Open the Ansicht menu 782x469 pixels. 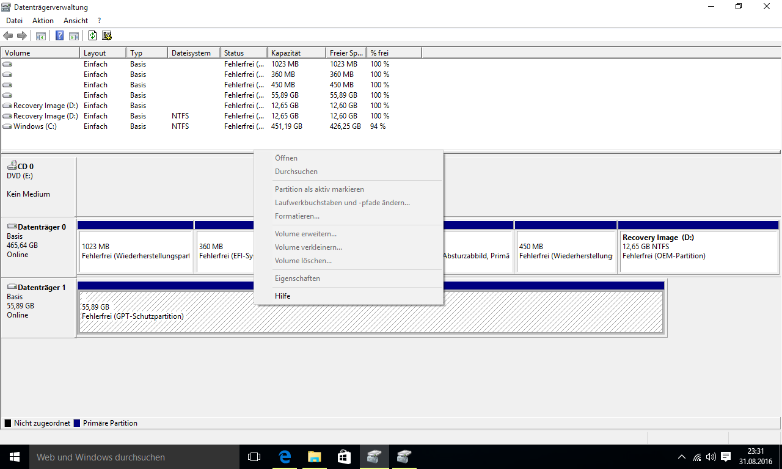76,21
